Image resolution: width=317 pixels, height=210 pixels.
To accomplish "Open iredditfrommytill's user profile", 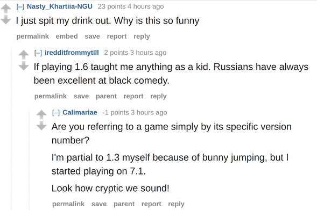I will 72,53.
